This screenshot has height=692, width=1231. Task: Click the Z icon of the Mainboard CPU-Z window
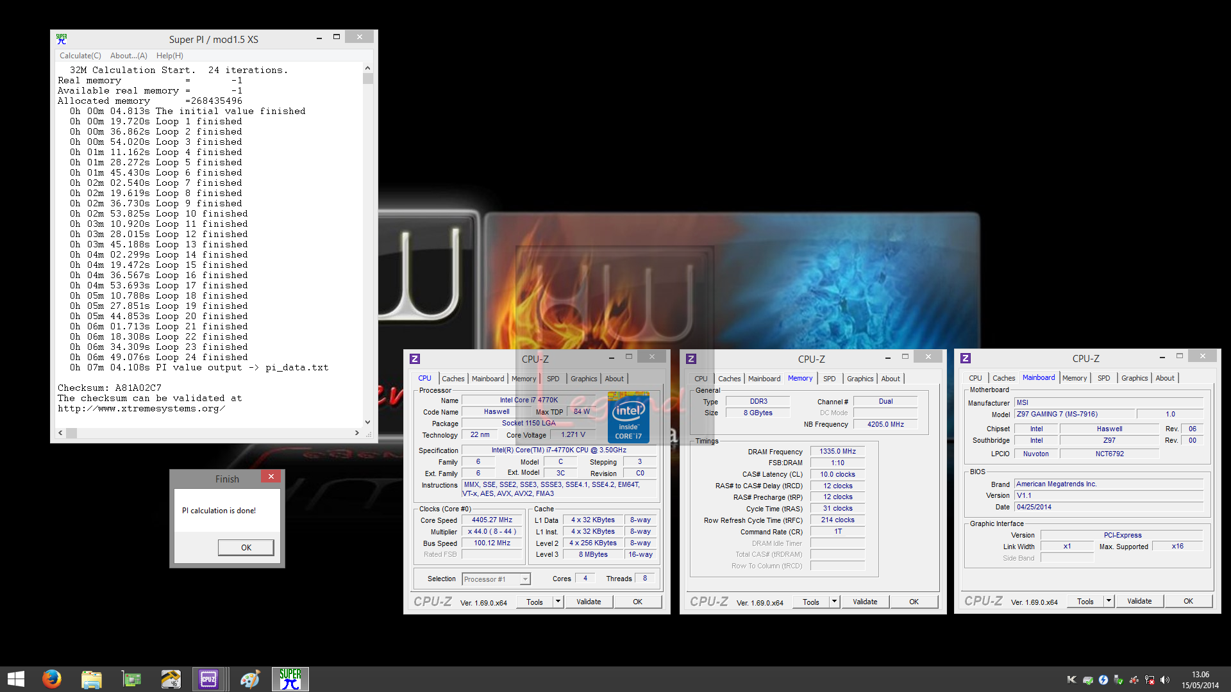pyautogui.click(x=966, y=358)
